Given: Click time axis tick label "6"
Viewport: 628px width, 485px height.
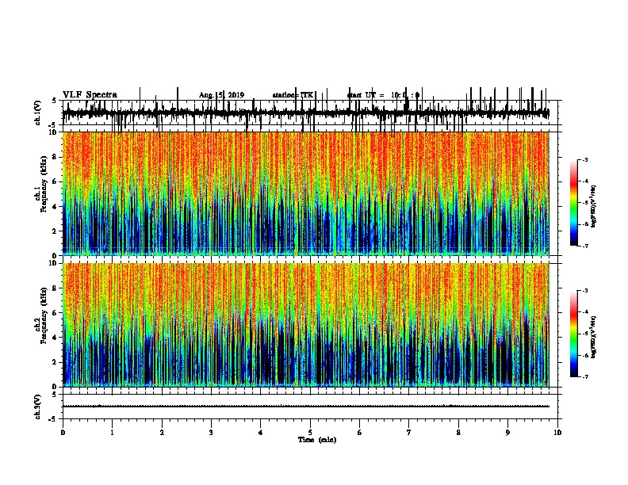Looking at the screenshot, I should tap(360, 433).
